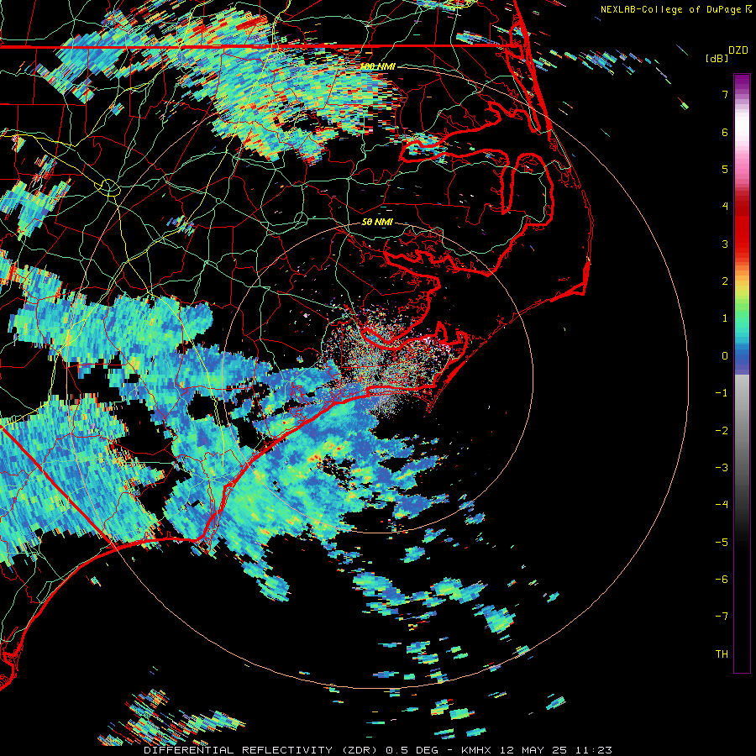Select the "2" value on the dB scale
The height and width of the screenshot is (756, 756).
tap(725, 281)
